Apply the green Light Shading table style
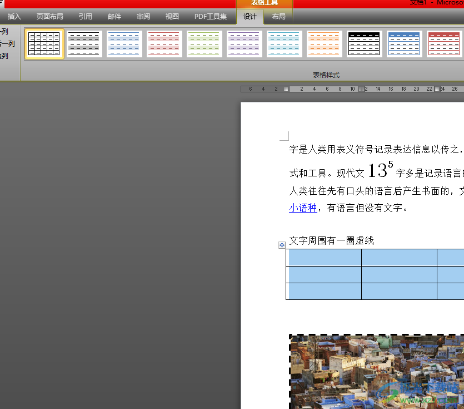 [x=204, y=44]
